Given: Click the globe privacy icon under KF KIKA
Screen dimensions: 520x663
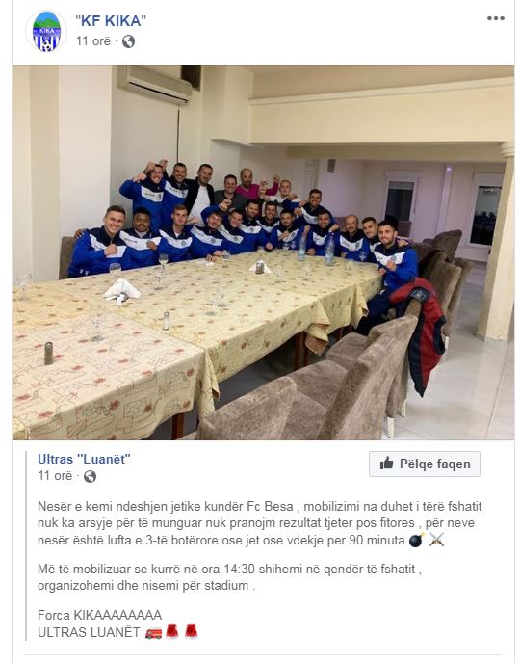Looking at the screenshot, I should tap(128, 41).
